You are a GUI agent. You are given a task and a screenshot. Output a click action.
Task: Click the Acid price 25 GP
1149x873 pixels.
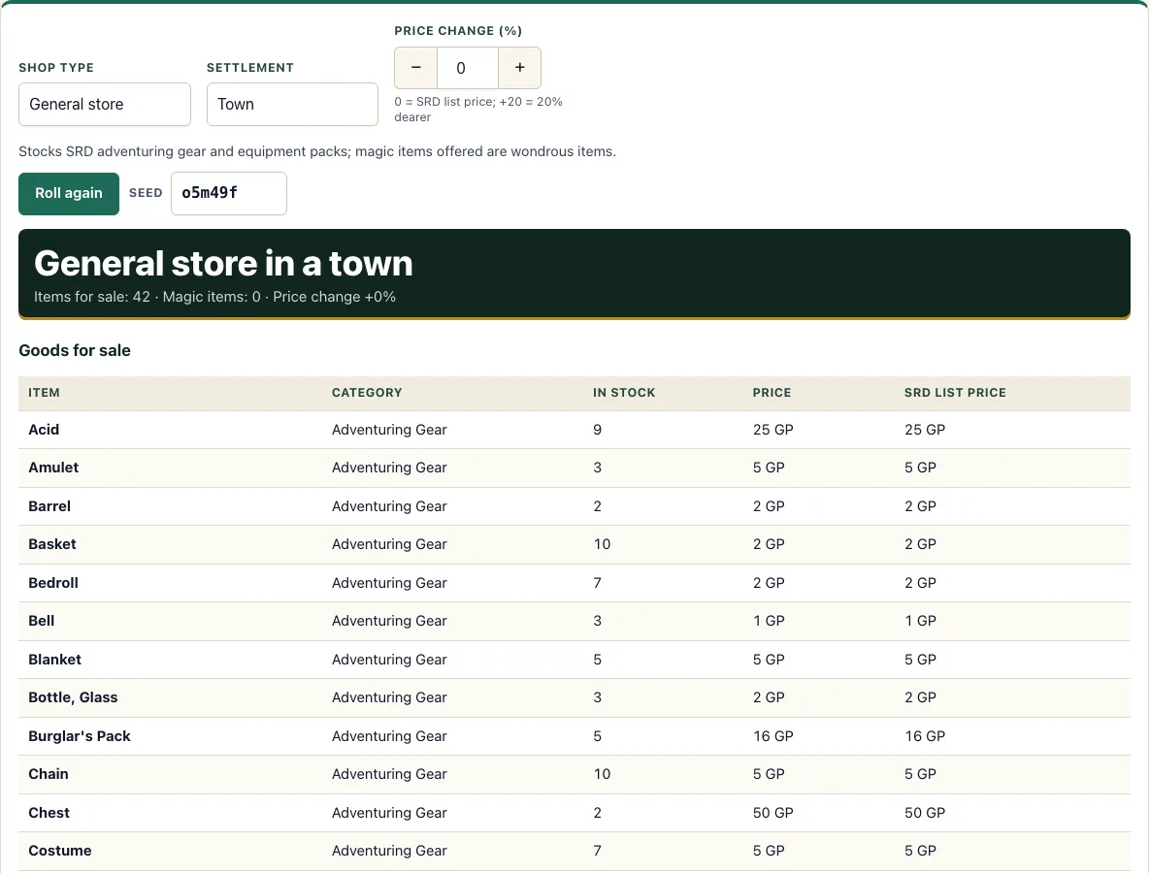pyautogui.click(x=773, y=430)
